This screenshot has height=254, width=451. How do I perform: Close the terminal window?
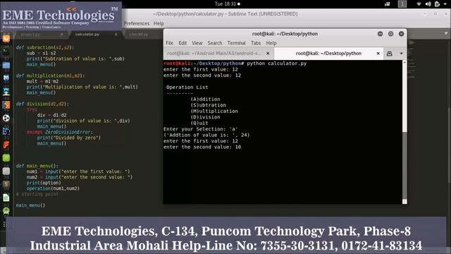(x=401, y=34)
